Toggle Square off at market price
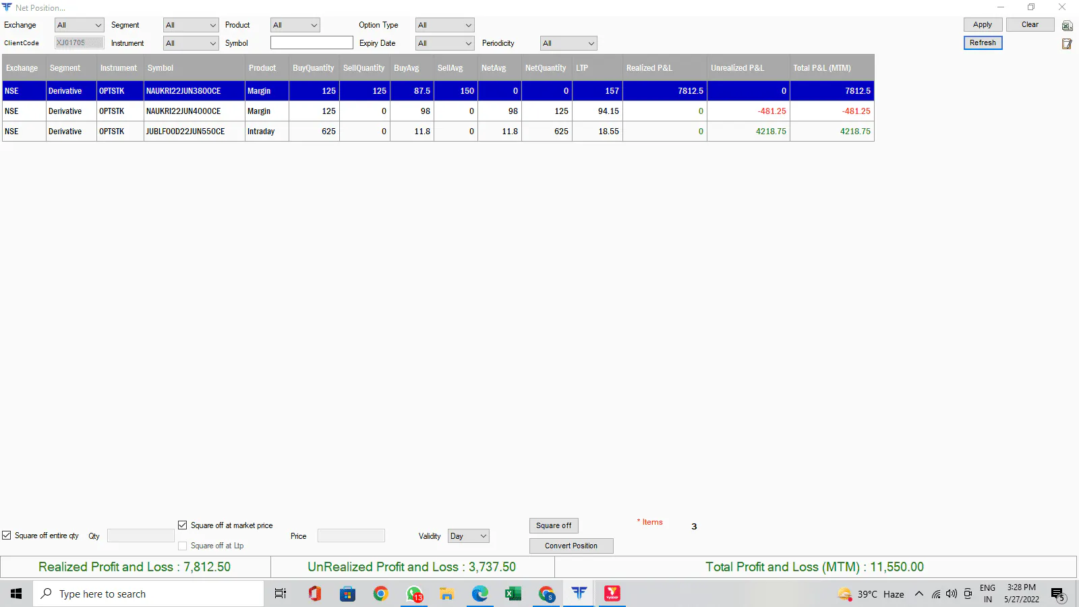The height and width of the screenshot is (607, 1079). 182,525
